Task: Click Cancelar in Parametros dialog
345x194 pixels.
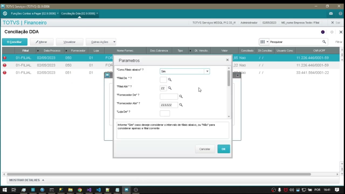Action: coord(205,149)
